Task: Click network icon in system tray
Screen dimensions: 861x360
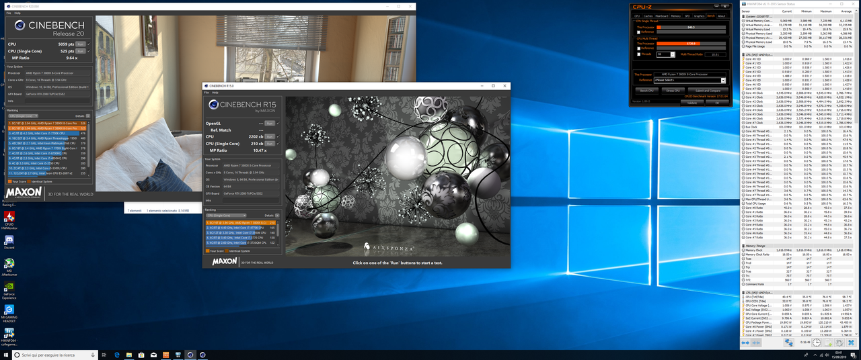Action: coord(821,355)
